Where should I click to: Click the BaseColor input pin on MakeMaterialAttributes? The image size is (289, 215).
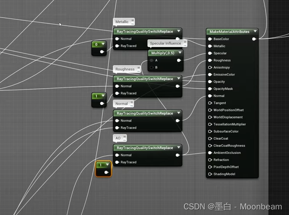pyautogui.click(x=210, y=39)
